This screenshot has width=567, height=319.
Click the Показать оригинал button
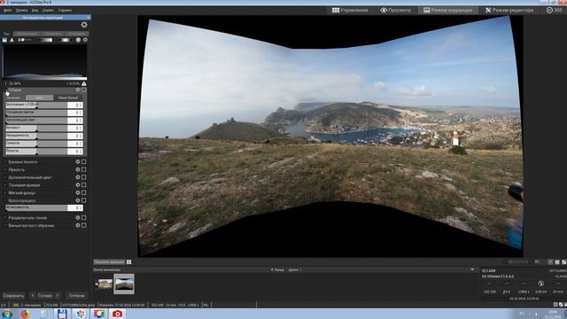point(109,262)
